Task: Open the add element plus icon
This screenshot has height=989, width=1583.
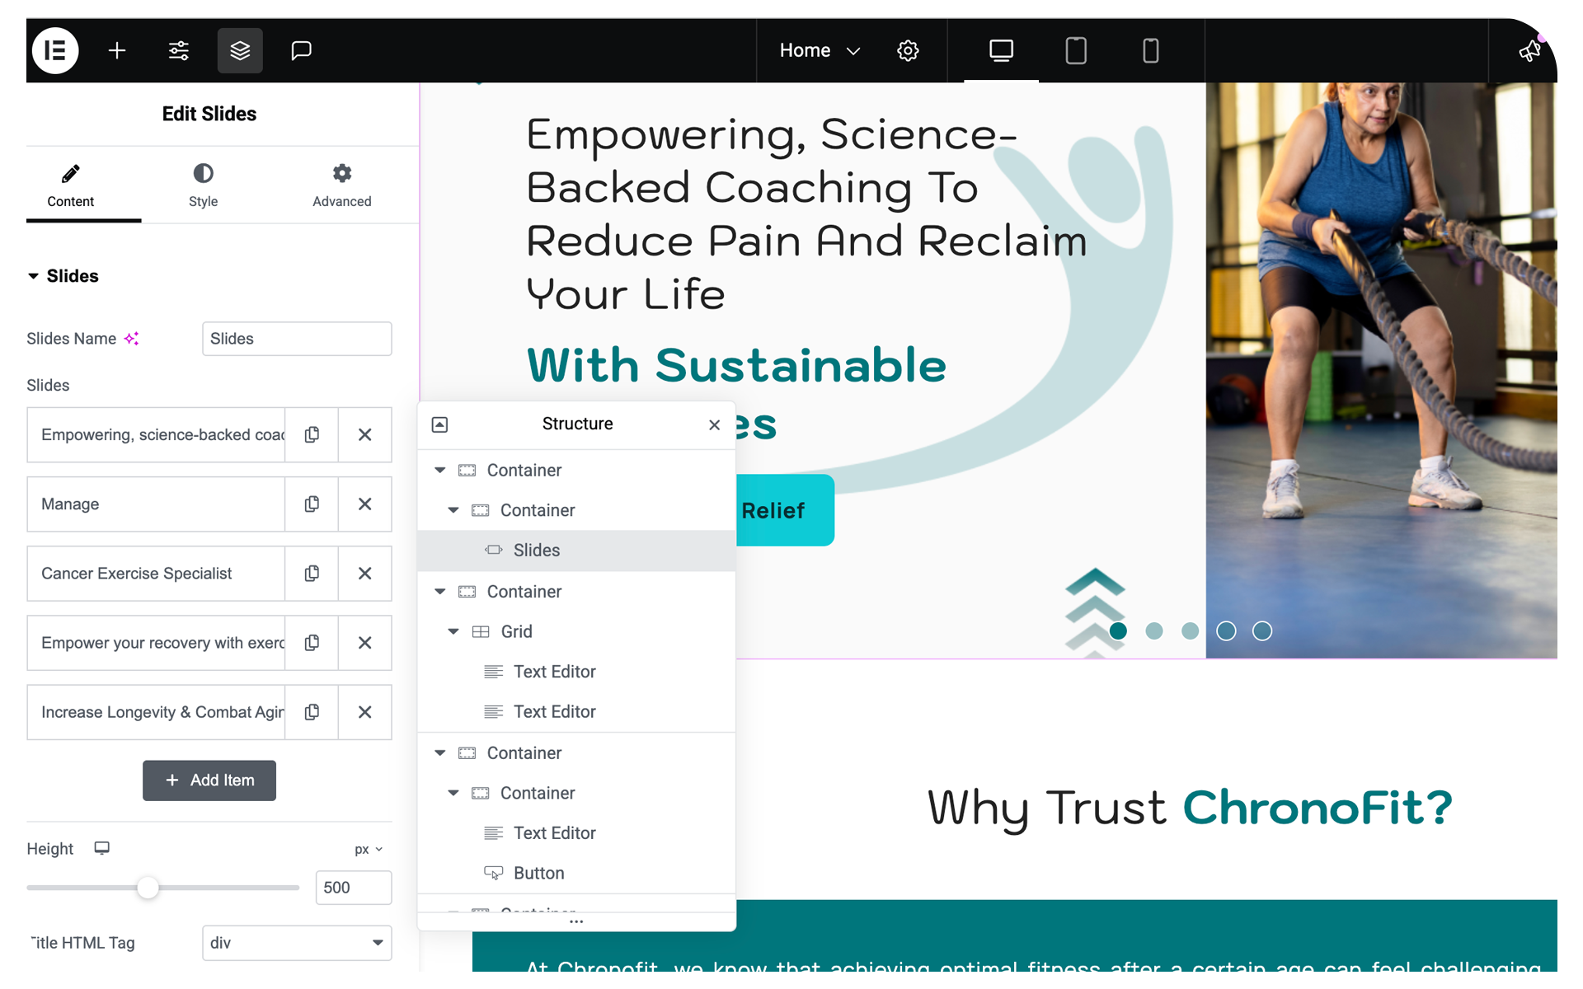Action: tap(117, 50)
